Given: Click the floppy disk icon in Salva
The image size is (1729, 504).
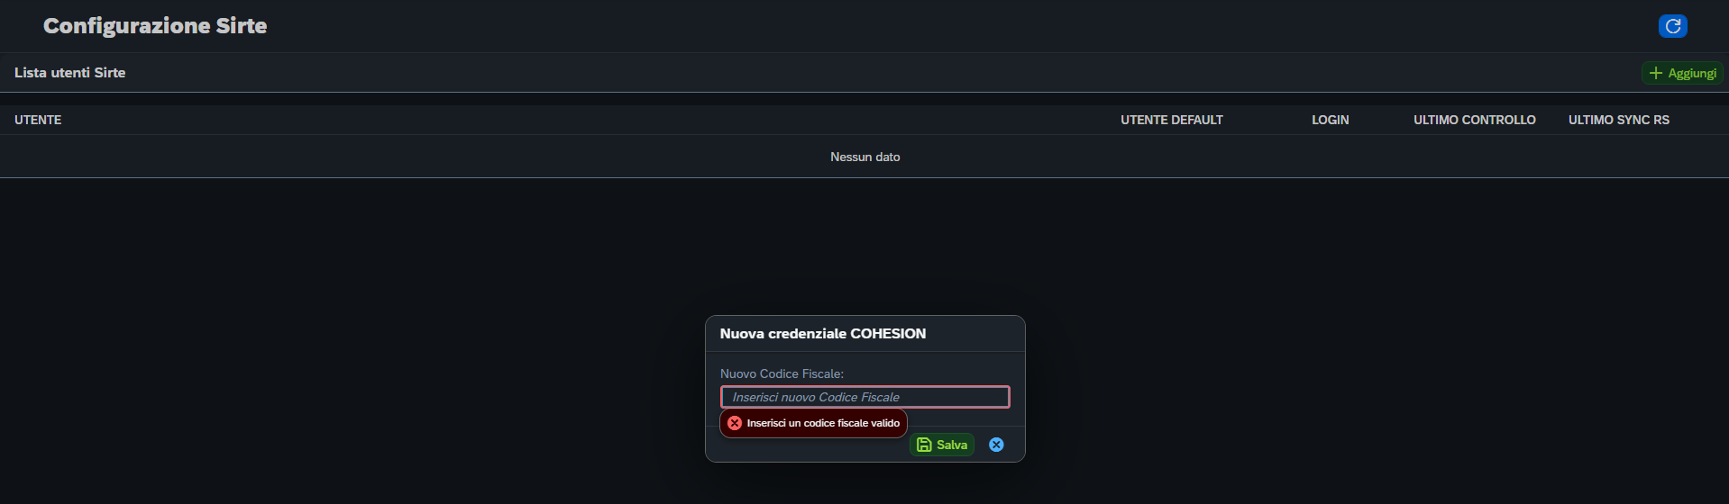Looking at the screenshot, I should pyautogui.click(x=924, y=445).
